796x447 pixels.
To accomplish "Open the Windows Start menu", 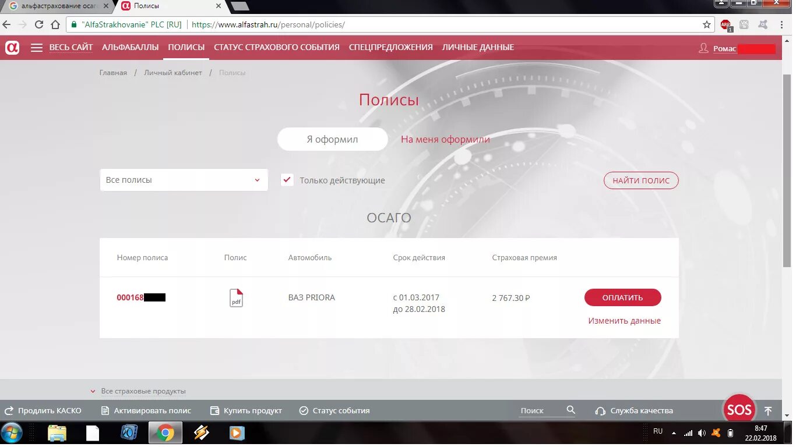I will click(x=12, y=433).
